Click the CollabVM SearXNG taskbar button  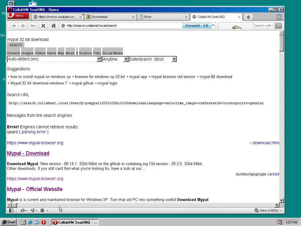pyautogui.click(x=75, y=222)
